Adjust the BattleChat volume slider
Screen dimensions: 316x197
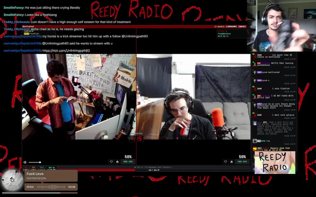[35, 162]
